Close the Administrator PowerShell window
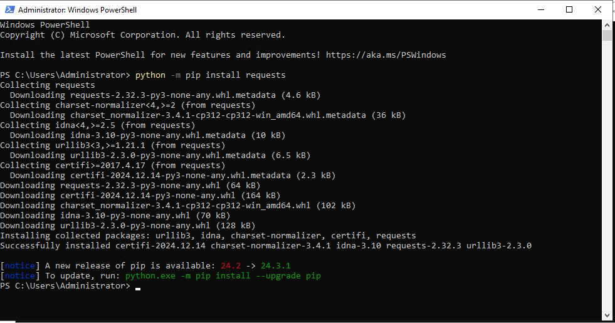This screenshot has width=615, height=323. click(x=598, y=9)
